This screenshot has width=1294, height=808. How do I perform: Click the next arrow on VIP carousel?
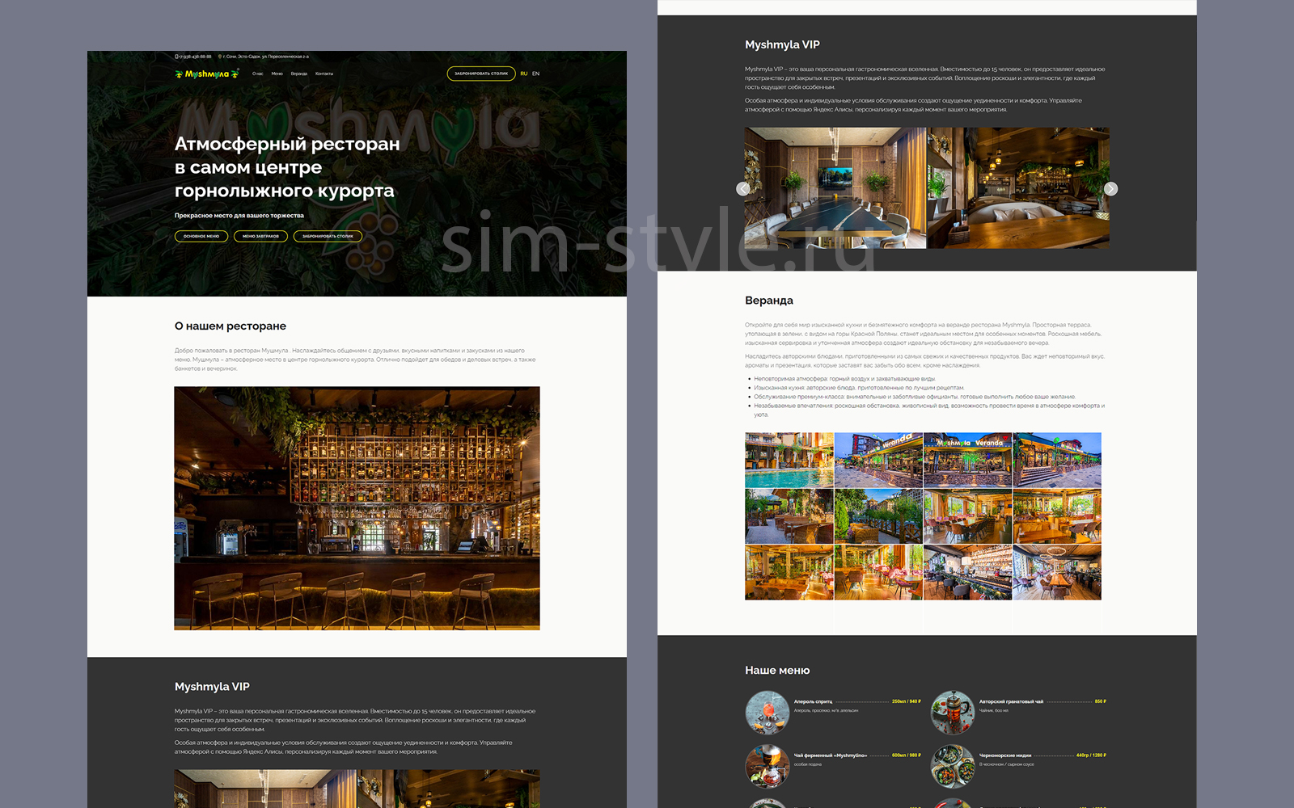click(1110, 188)
